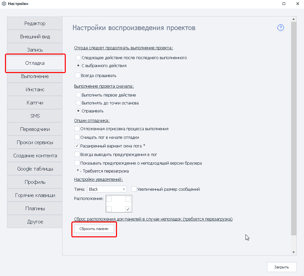
Task: Enable the 'Всегда спрашивать' checkbox
Action: click(x=78, y=75)
